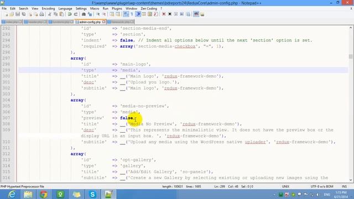
Task: Click status bar 'length : 100631'
Action: [173, 187]
